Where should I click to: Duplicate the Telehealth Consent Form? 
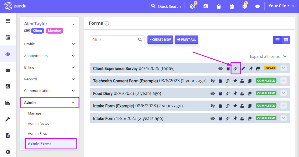(x=249, y=81)
